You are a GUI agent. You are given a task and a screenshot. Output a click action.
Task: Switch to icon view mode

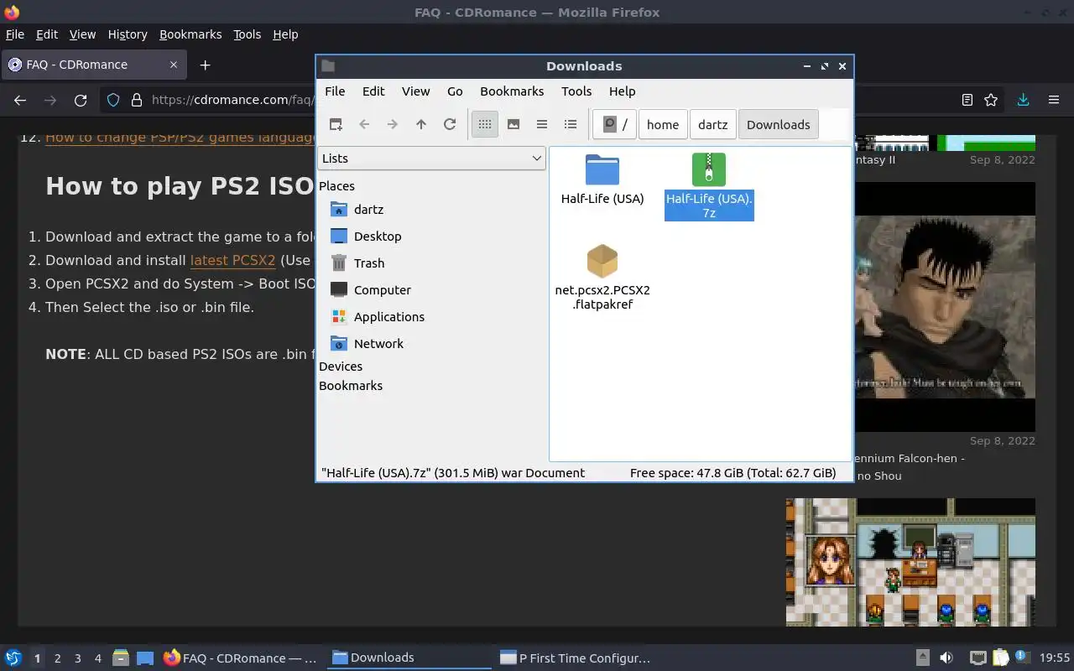click(x=484, y=124)
